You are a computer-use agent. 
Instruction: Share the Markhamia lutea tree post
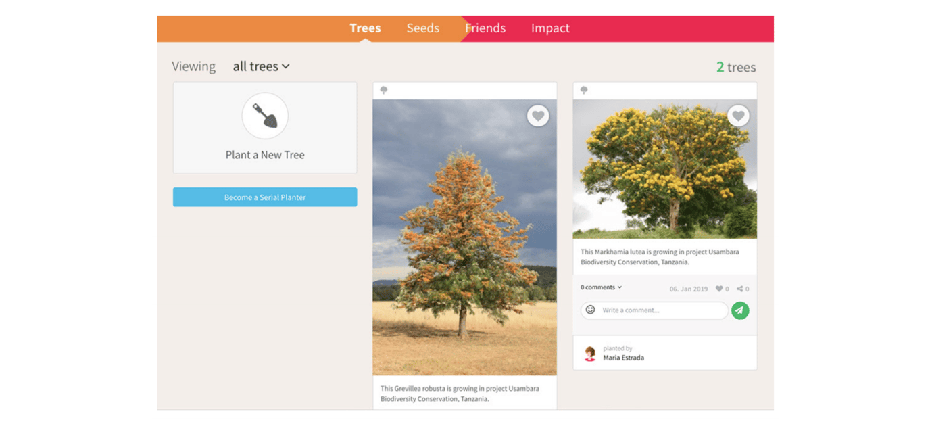point(741,288)
